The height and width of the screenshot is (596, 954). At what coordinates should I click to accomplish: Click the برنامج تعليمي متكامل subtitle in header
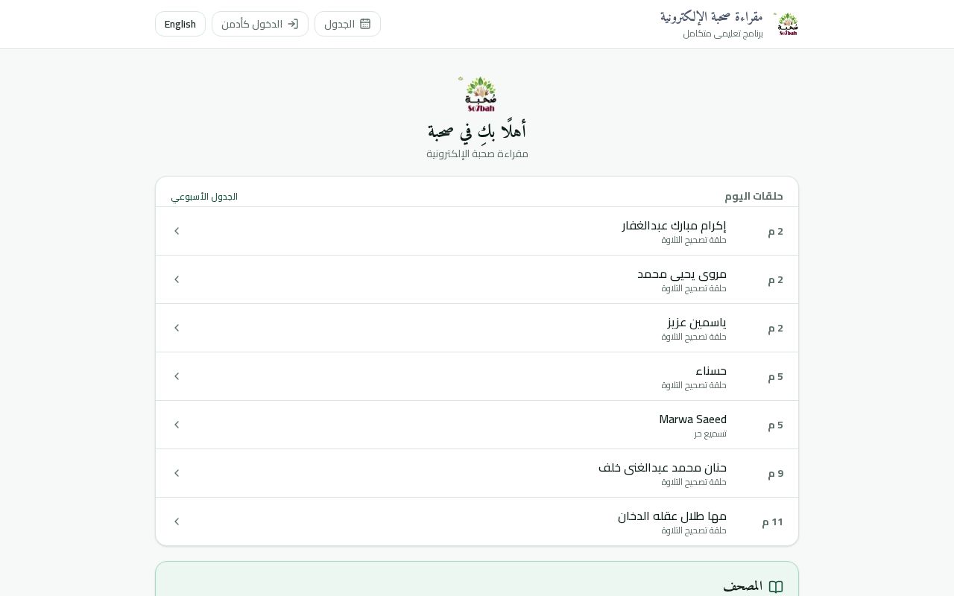click(x=723, y=34)
